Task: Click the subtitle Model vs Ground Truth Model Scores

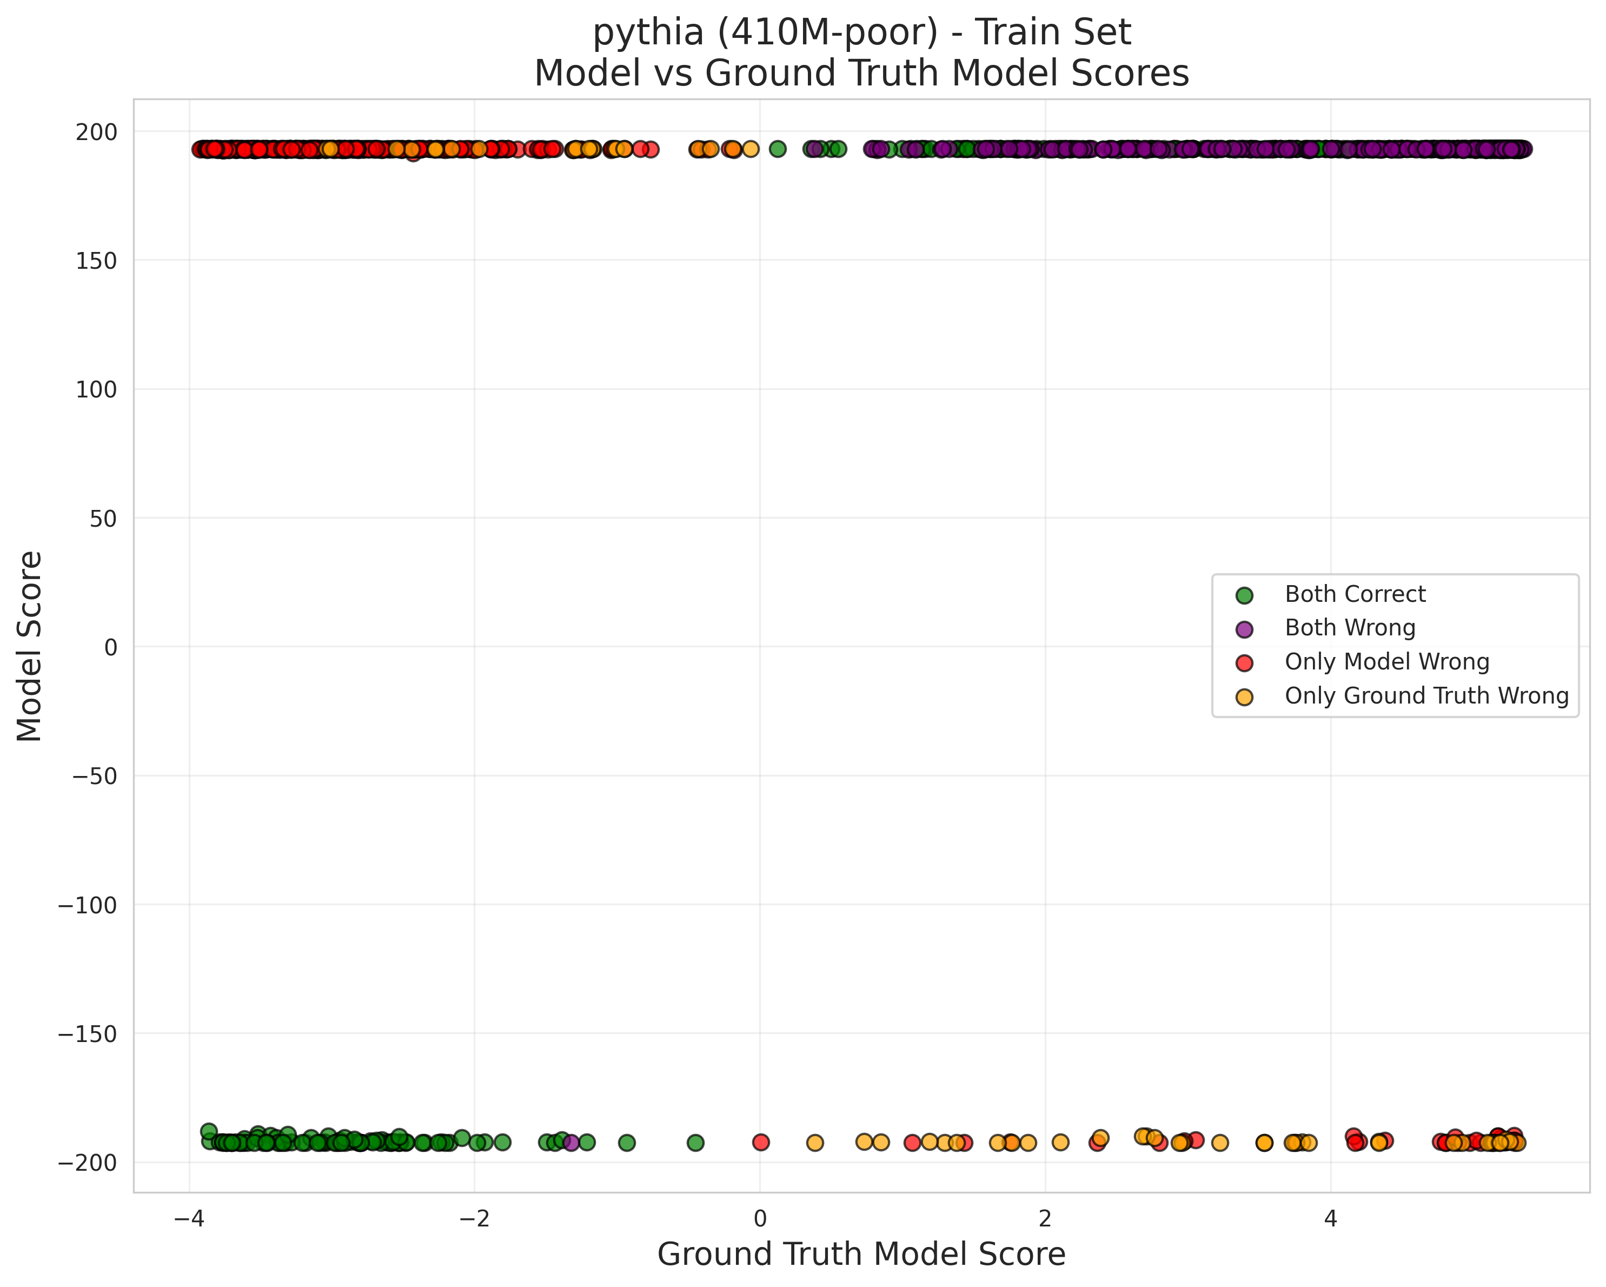Action: pos(861,74)
